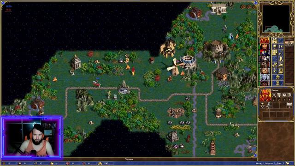This screenshot has height=166, width=295.
Task: Click the mounted hero with blue flag on map
Action: coord(96,83)
